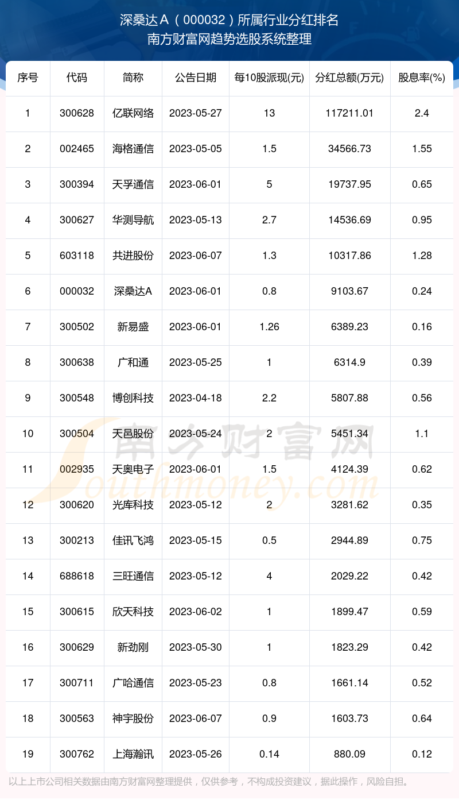Click 深桑达A in the 简称 column

pyautogui.click(x=133, y=291)
